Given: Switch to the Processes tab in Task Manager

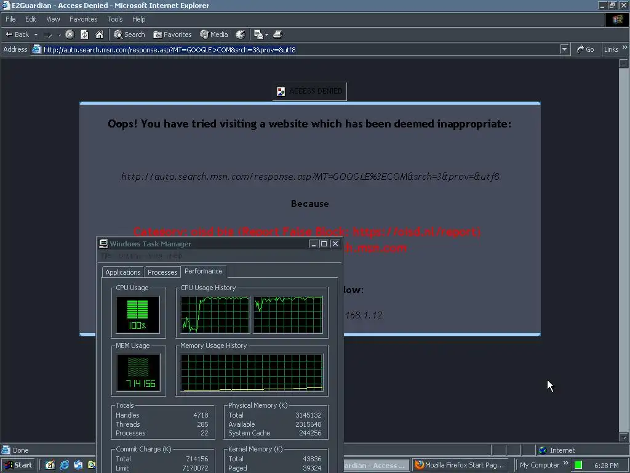Looking at the screenshot, I should pos(162,272).
